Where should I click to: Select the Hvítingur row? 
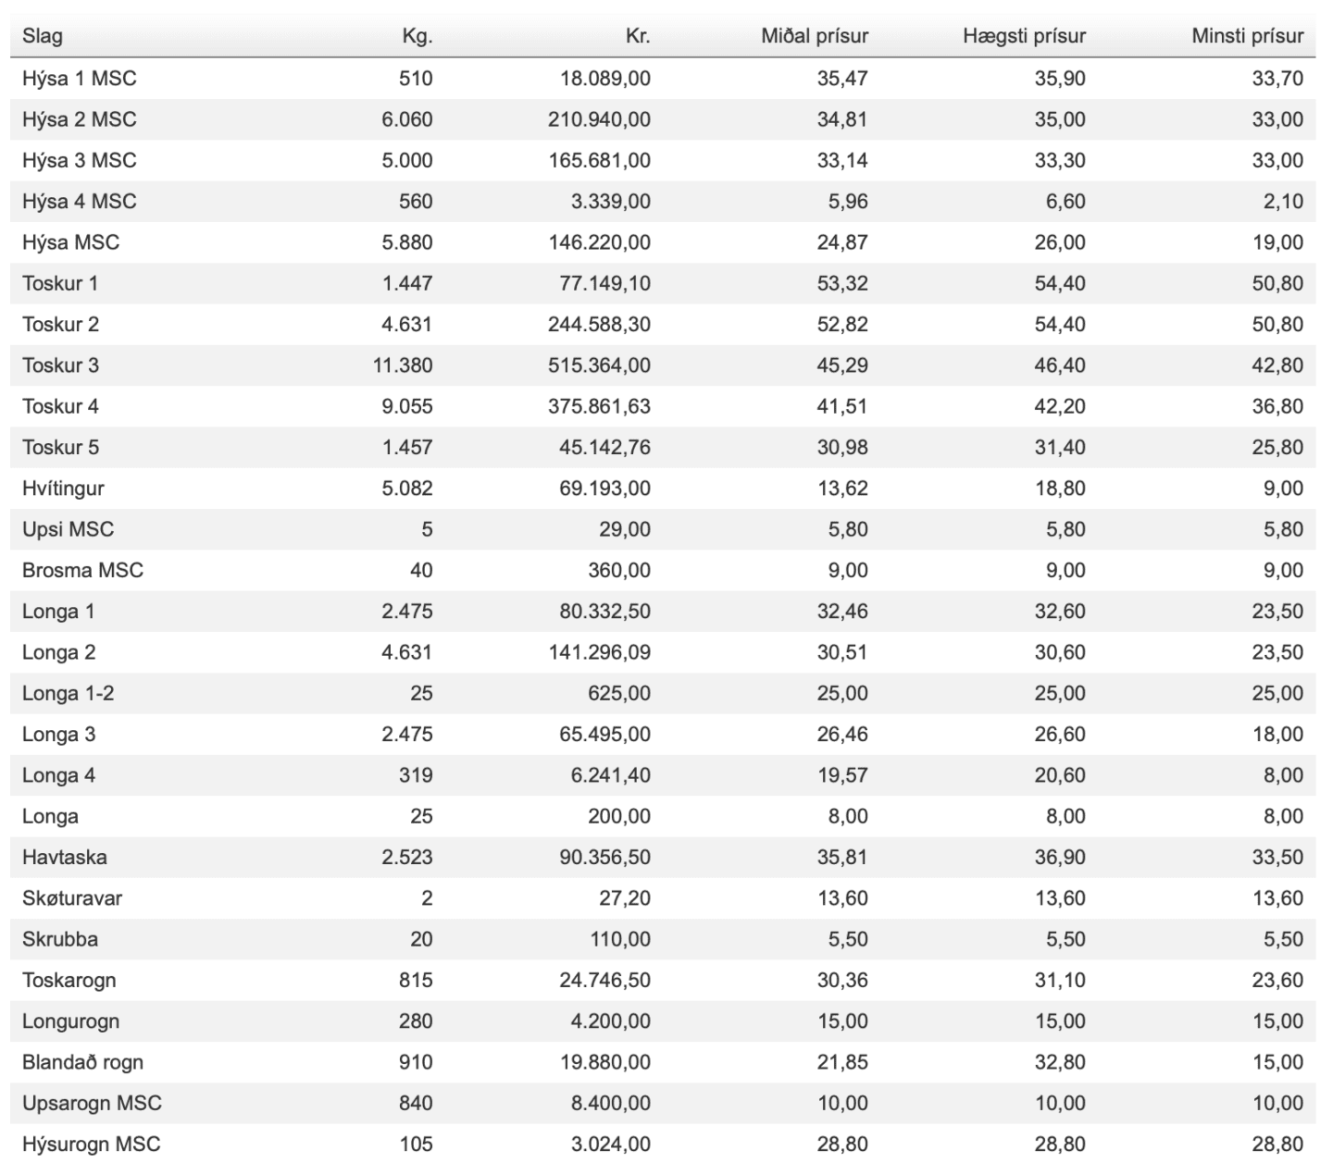[63, 489]
